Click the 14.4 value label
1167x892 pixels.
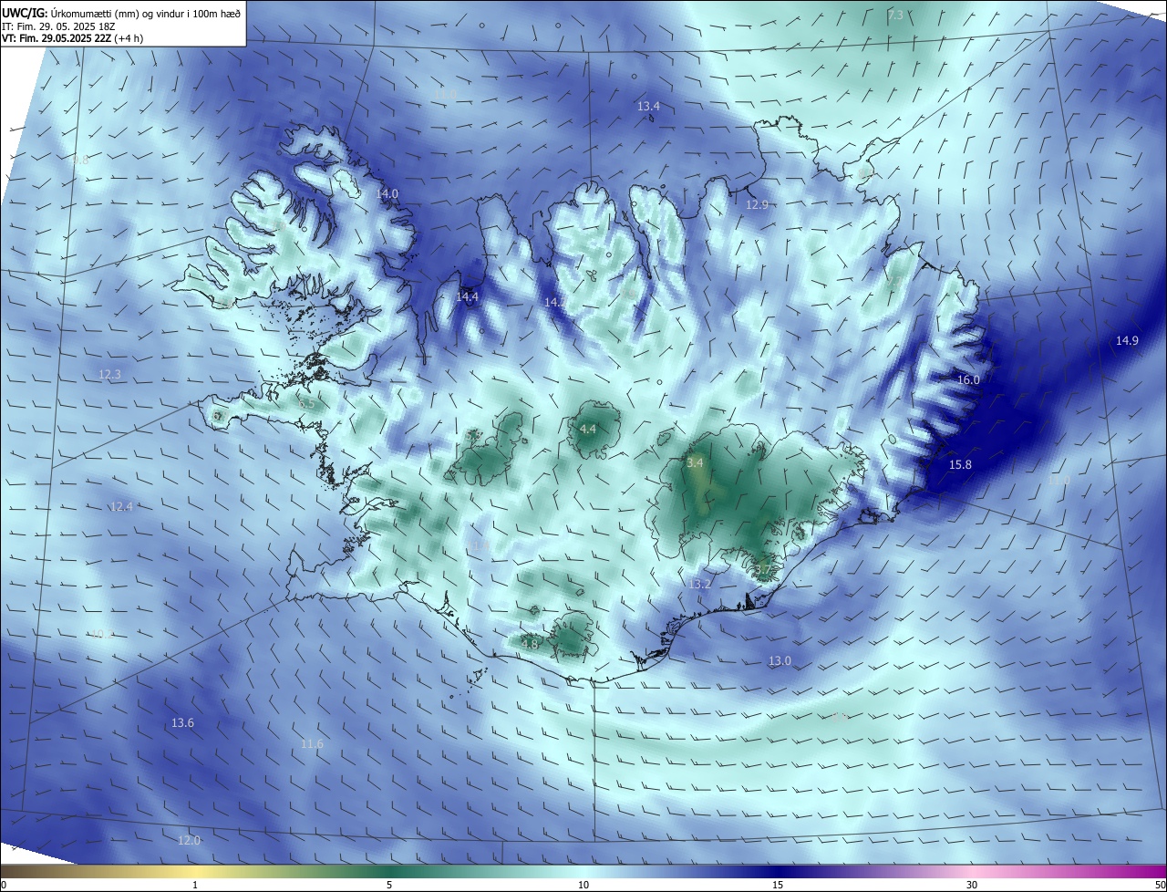pos(468,296)
